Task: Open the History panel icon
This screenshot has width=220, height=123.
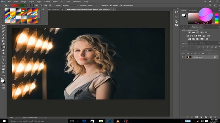Action: point(176,12)
